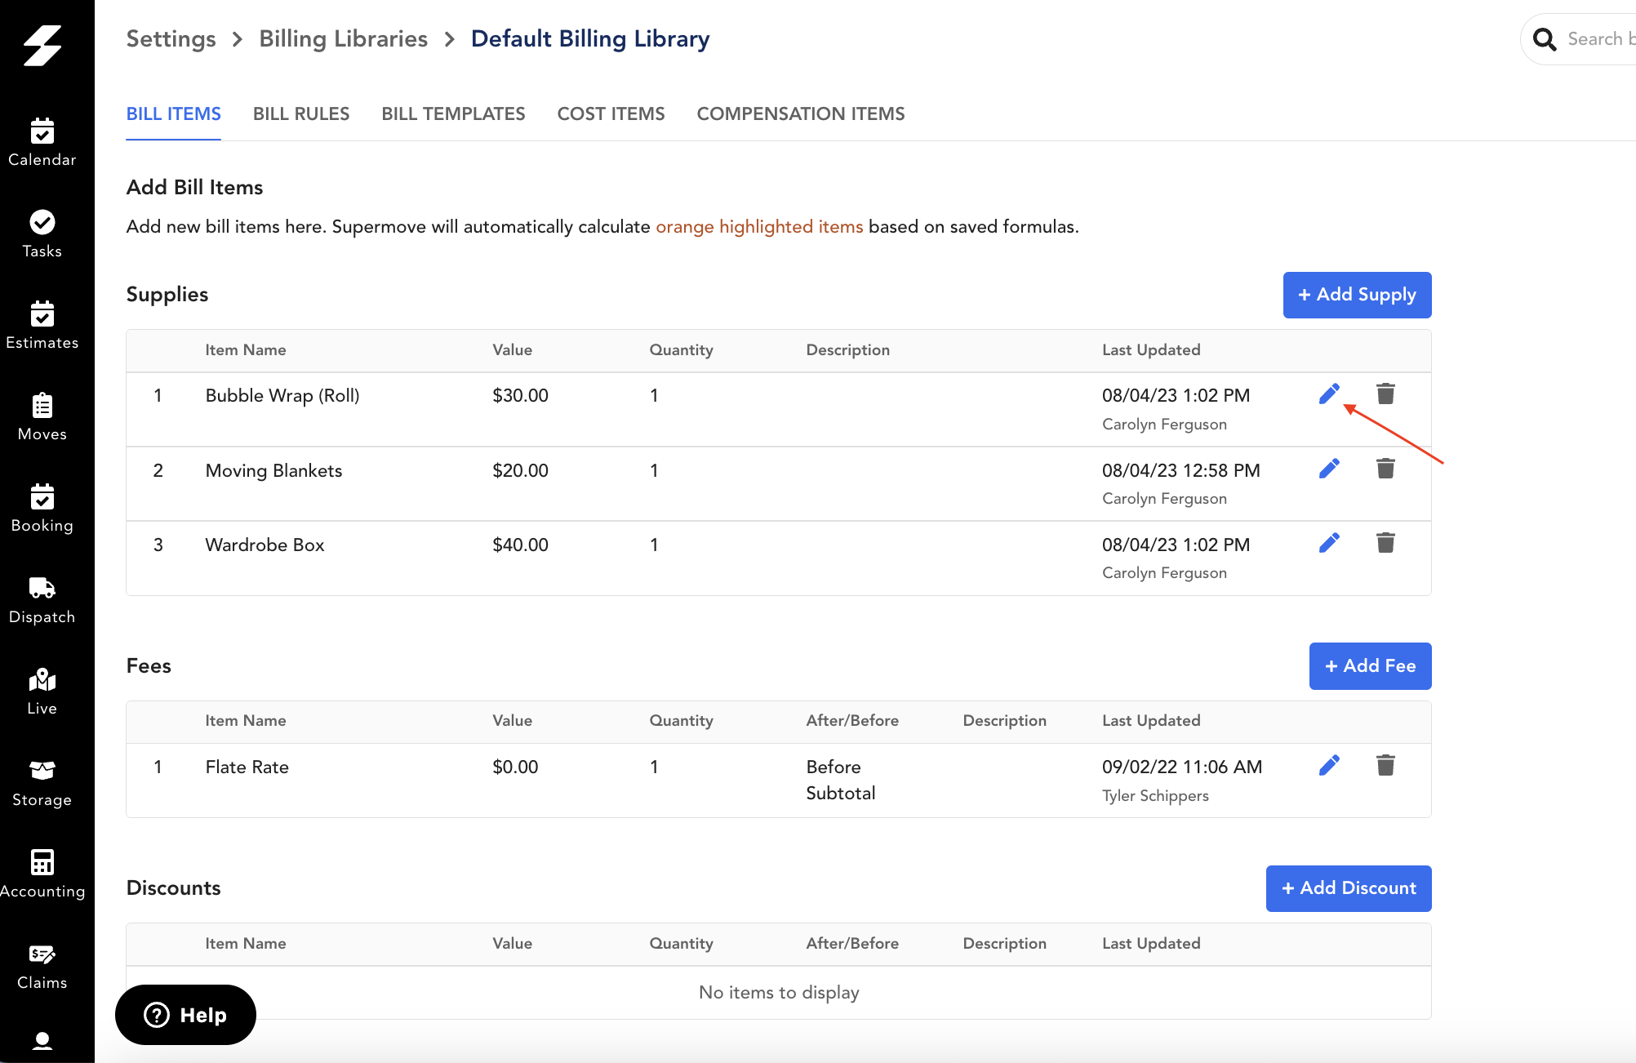Click the Discounts section heading
This screenshot has height=1063, width=1636.
tap(173, 887)
